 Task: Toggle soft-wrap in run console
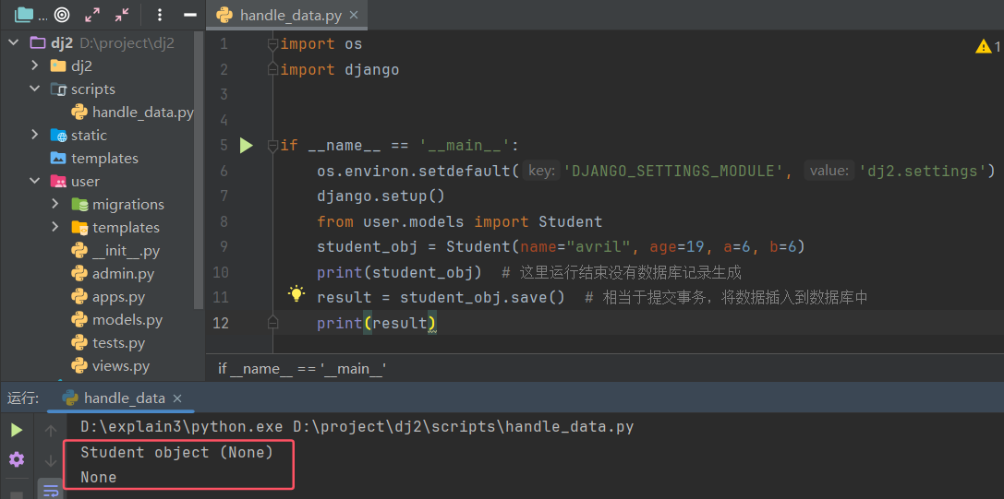(x=51, y=490)
